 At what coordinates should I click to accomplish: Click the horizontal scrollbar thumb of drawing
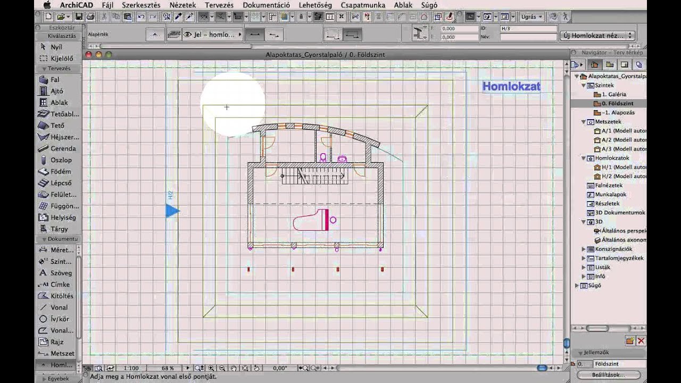(x=542, y=368)
